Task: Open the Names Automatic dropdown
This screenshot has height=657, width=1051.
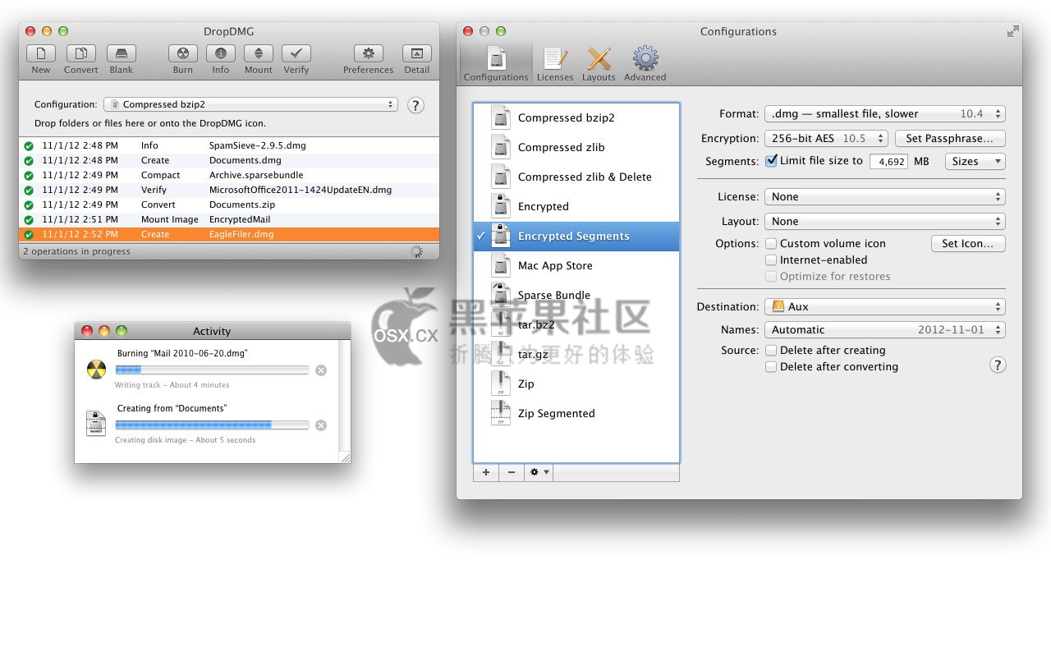Action: point(885,330)
